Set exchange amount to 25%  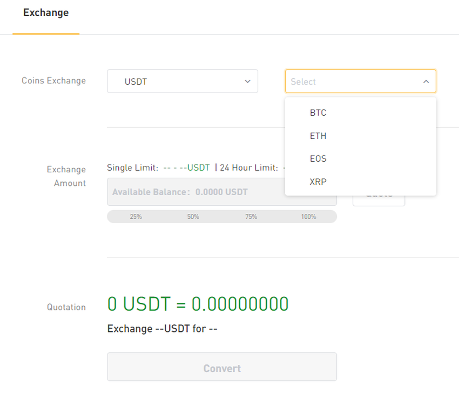tap(136, 217)
